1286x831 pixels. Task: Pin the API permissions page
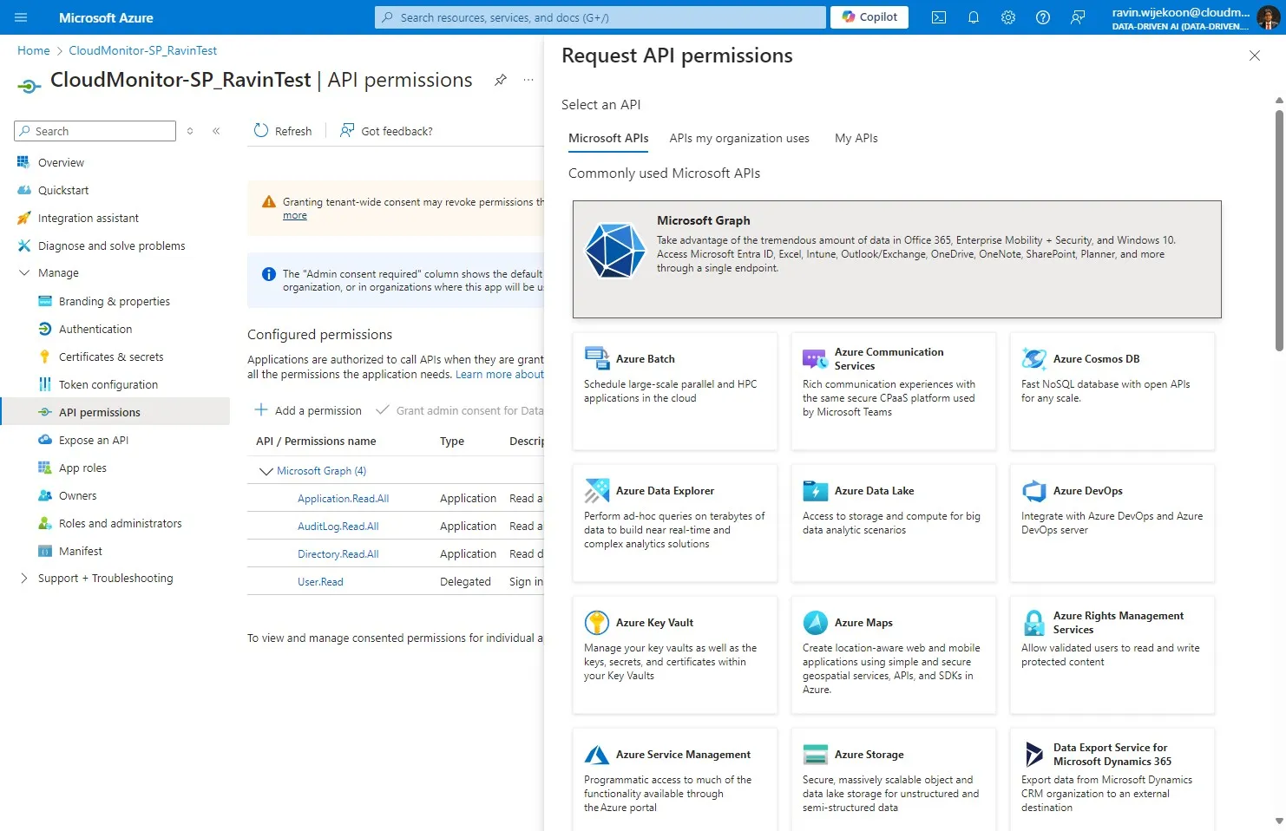pos(501,80)
